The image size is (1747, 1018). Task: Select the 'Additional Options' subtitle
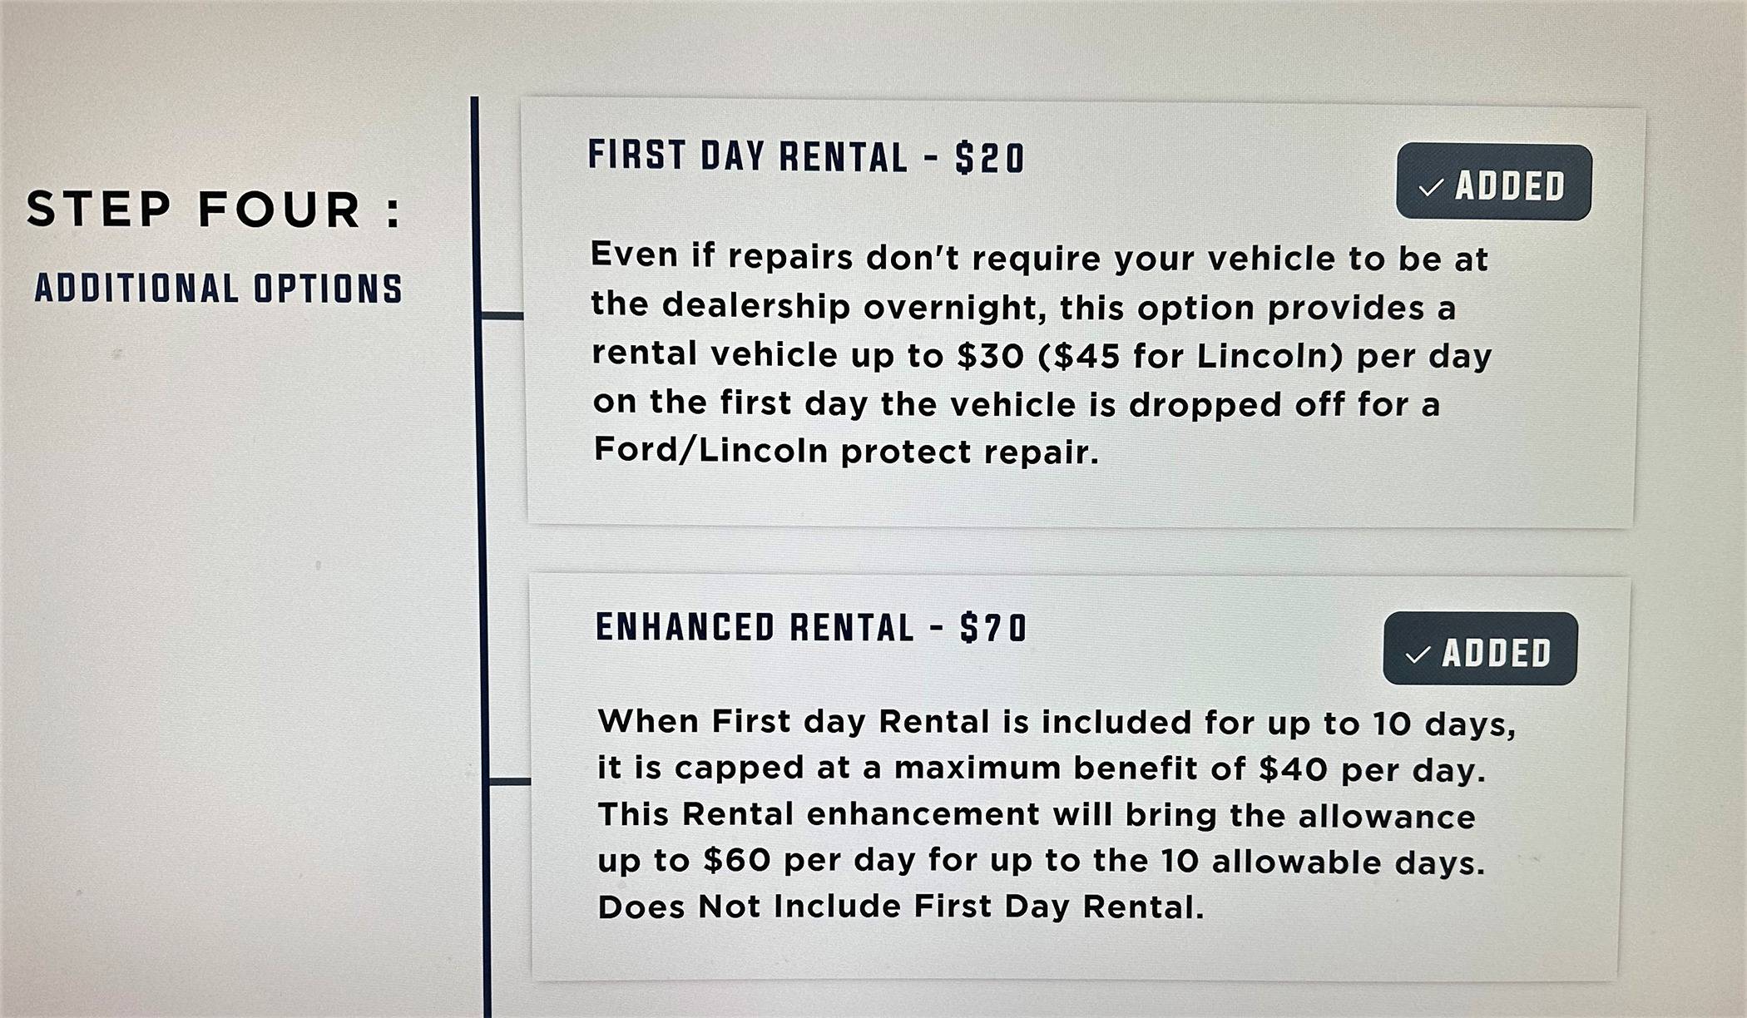click(x=218, y=289)
